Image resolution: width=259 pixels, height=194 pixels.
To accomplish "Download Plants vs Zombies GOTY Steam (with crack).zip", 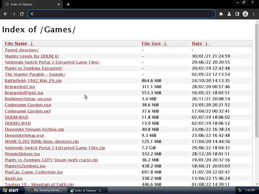I will (51, 160).
